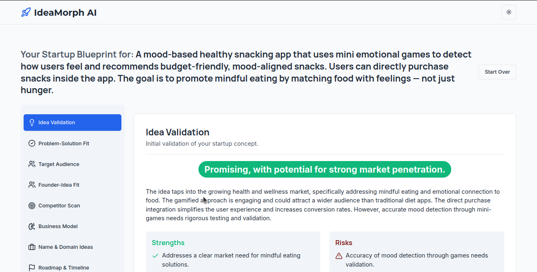Open the Business Model section
Image resolution: width=537 pixels, height=272 pixels.
pyautogui.click(x=58, y=226)
